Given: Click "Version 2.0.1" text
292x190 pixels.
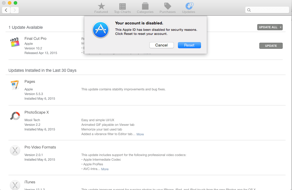Looking at the screenshot, I should click(34, 155).
